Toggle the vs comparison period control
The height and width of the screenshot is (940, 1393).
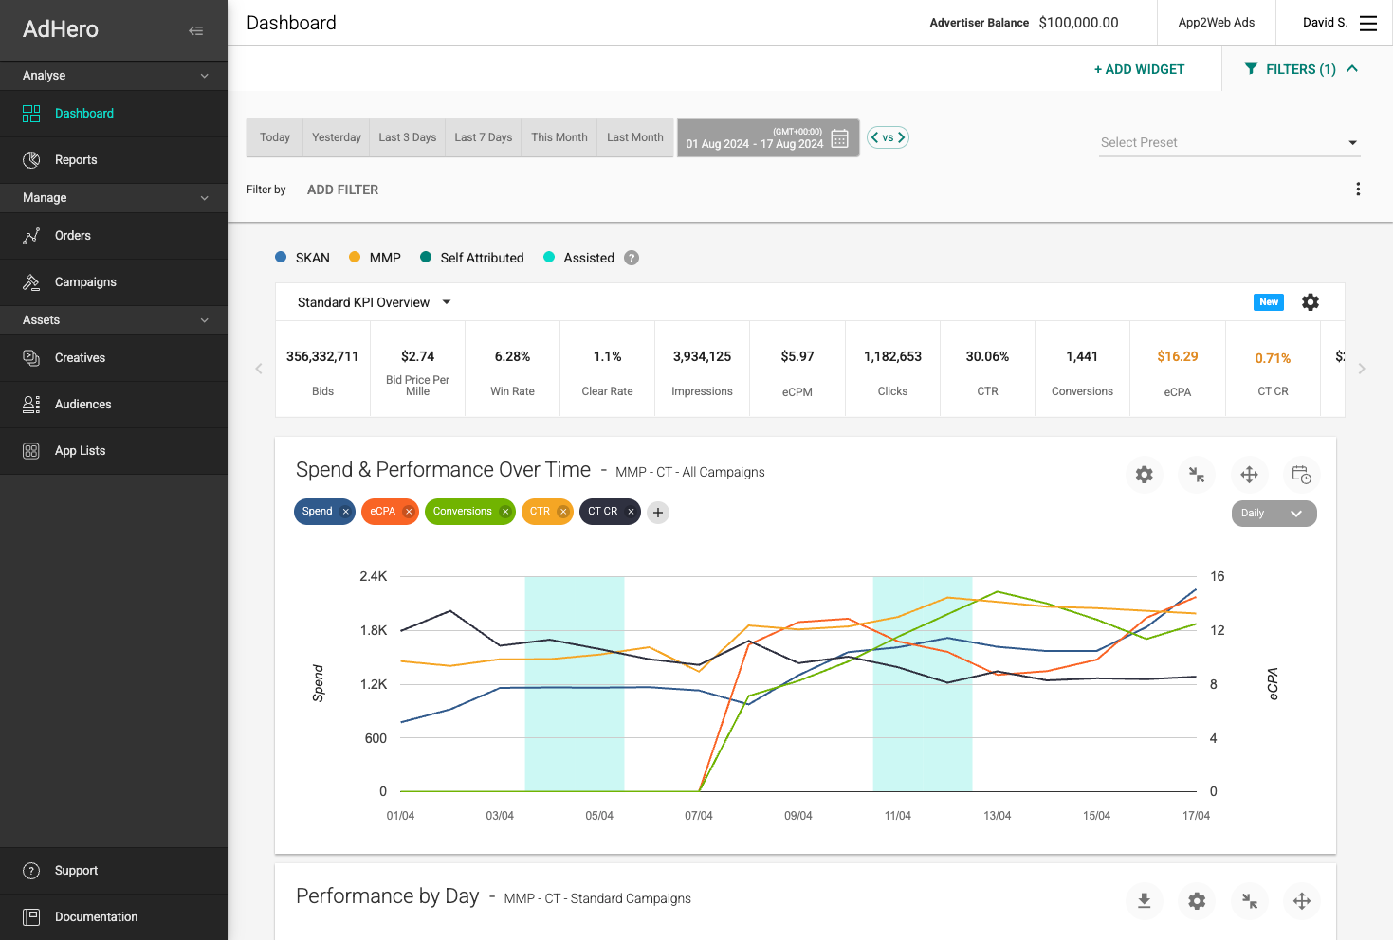click(888, 137)
